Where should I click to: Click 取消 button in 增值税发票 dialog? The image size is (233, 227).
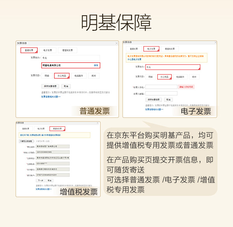(x=49, y=181)
